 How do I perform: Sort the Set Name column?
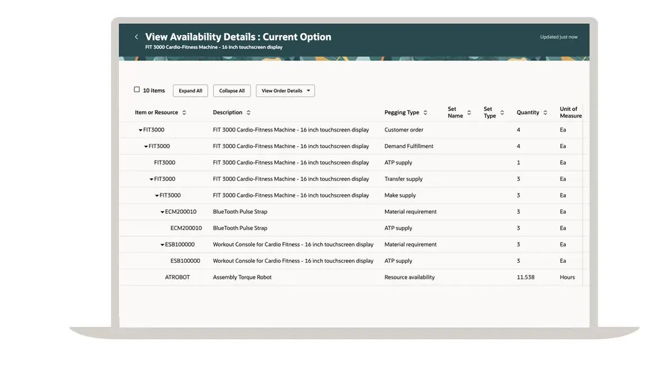coord(469,113)
